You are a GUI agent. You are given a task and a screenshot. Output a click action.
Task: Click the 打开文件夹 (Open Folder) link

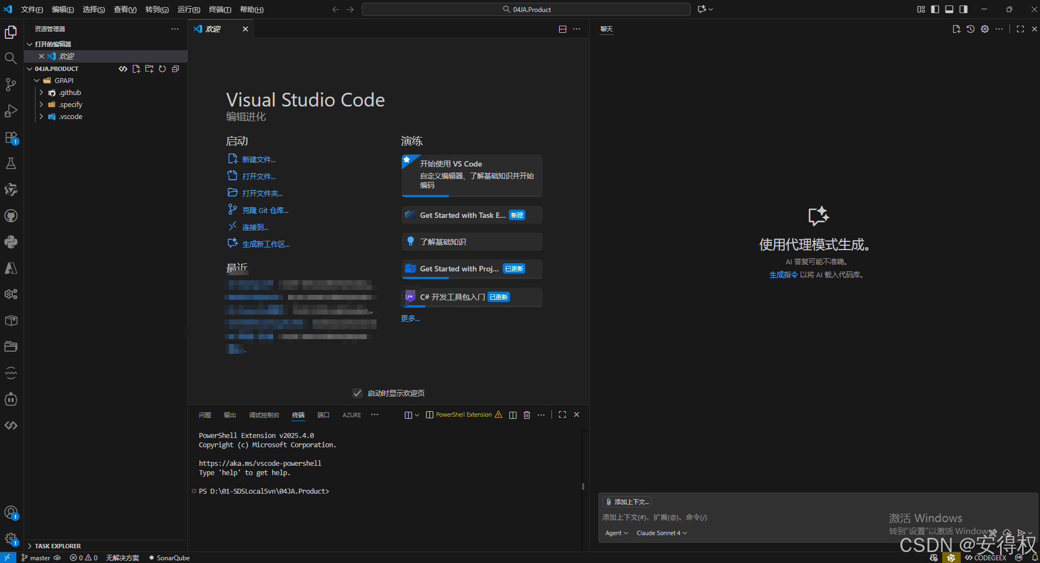[x=262, y=193]
